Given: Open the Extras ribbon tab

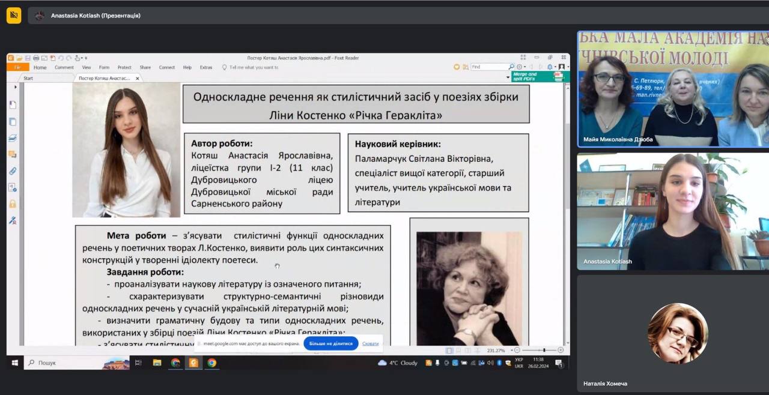Looking at the screenshot, I should point(206,67).
